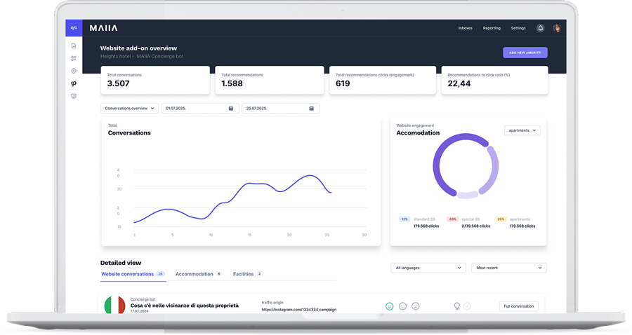
Task: Open notifications bell icon
Action: pyautogui.click(x=540, y=28)
